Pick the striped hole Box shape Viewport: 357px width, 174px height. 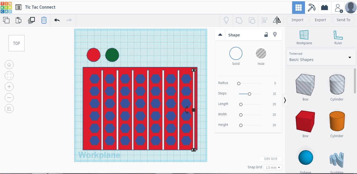point(305,85)
